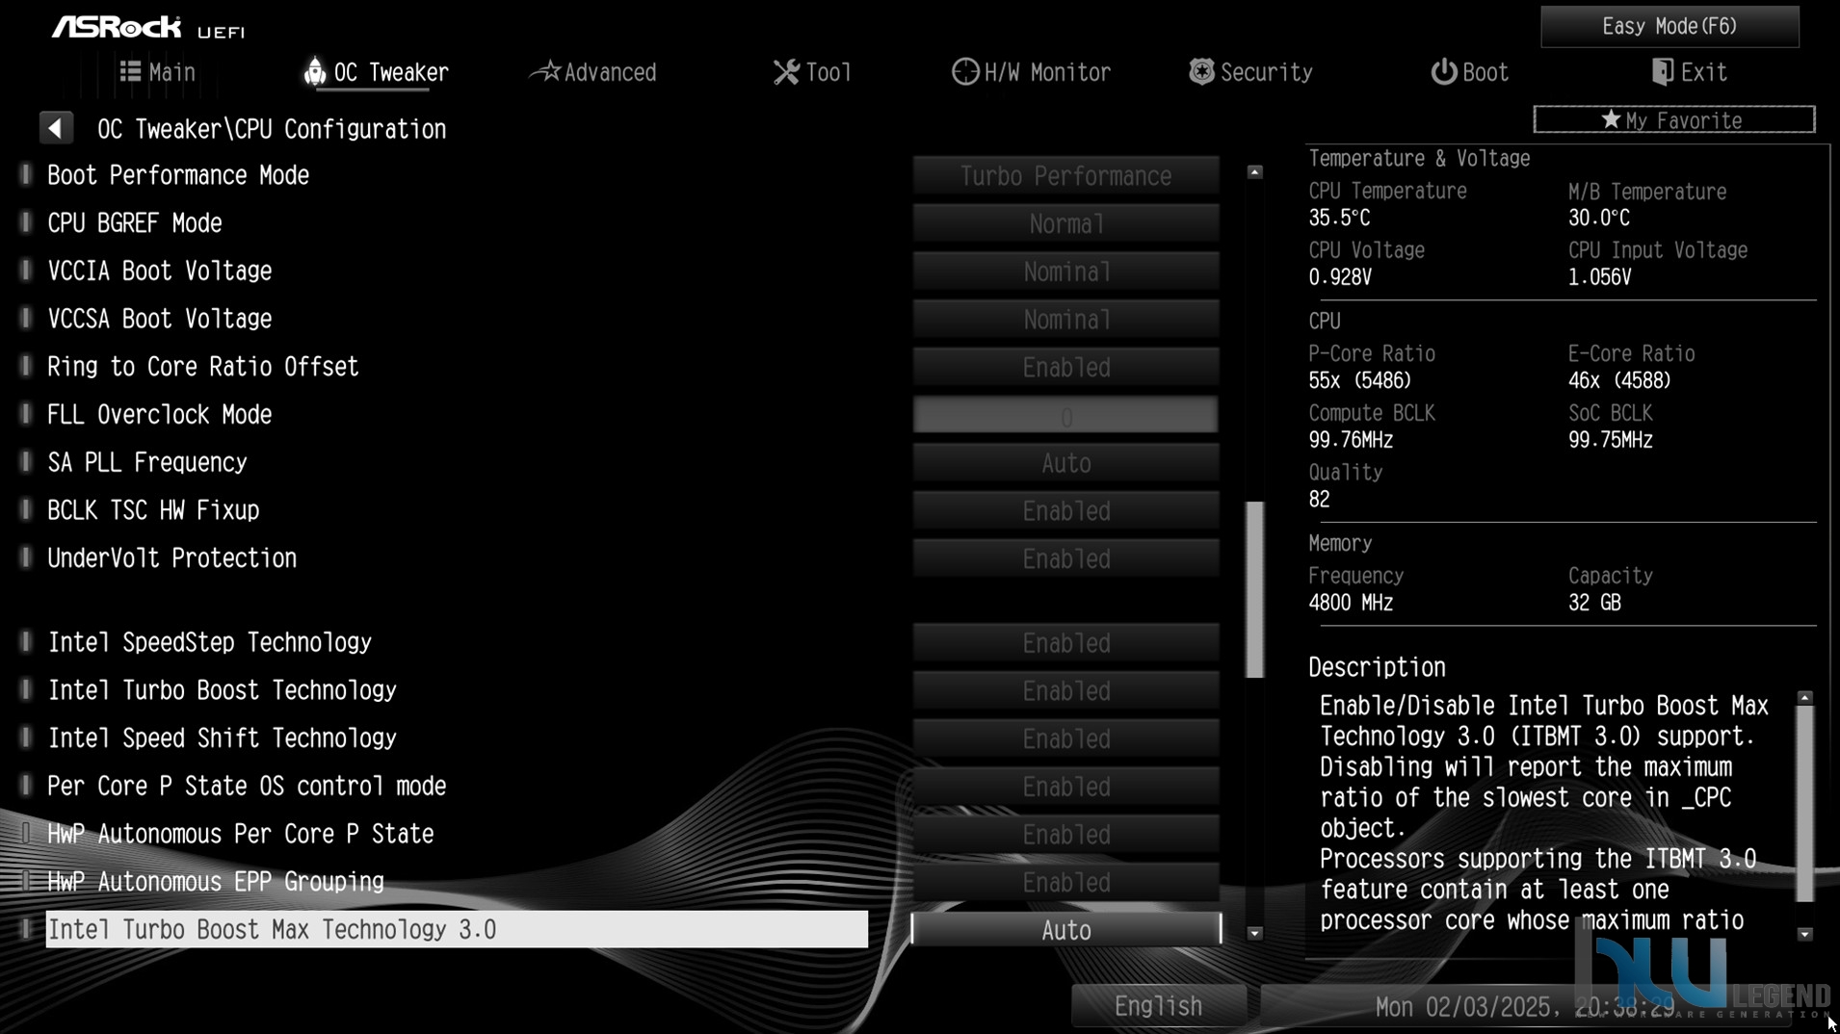Change the VCCSA Boot Voltage value
This screenshot has width=1840, height=1034.
point(1065,320)
